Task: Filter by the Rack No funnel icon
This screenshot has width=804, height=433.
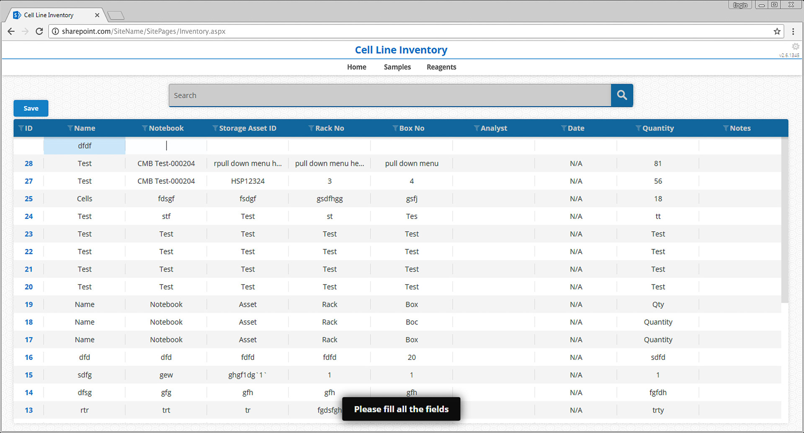Action: pyautogui.click(x=311, y=128)
